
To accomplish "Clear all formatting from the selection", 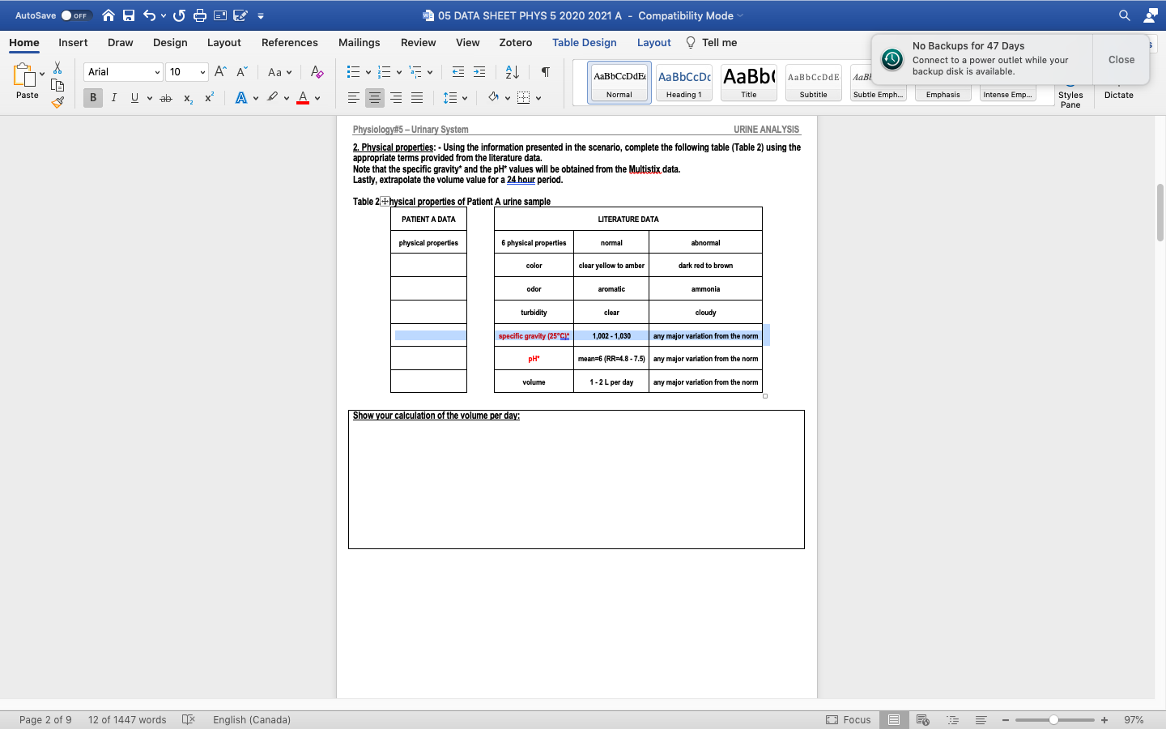I will [317, 72].
